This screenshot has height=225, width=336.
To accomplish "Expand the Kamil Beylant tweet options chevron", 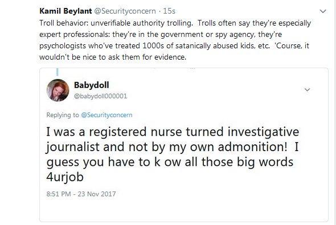I will pos(323,11).
